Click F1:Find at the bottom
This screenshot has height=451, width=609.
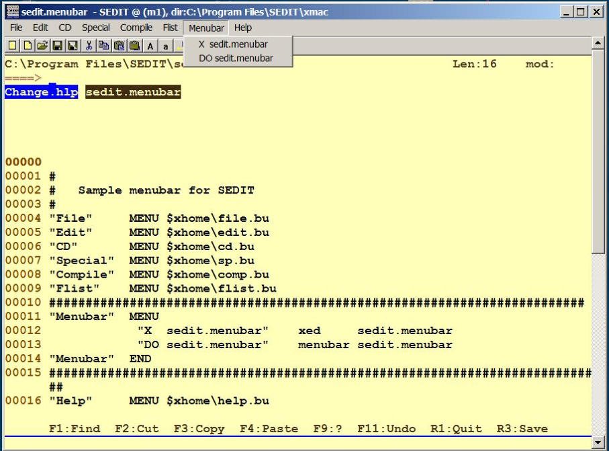75,428
